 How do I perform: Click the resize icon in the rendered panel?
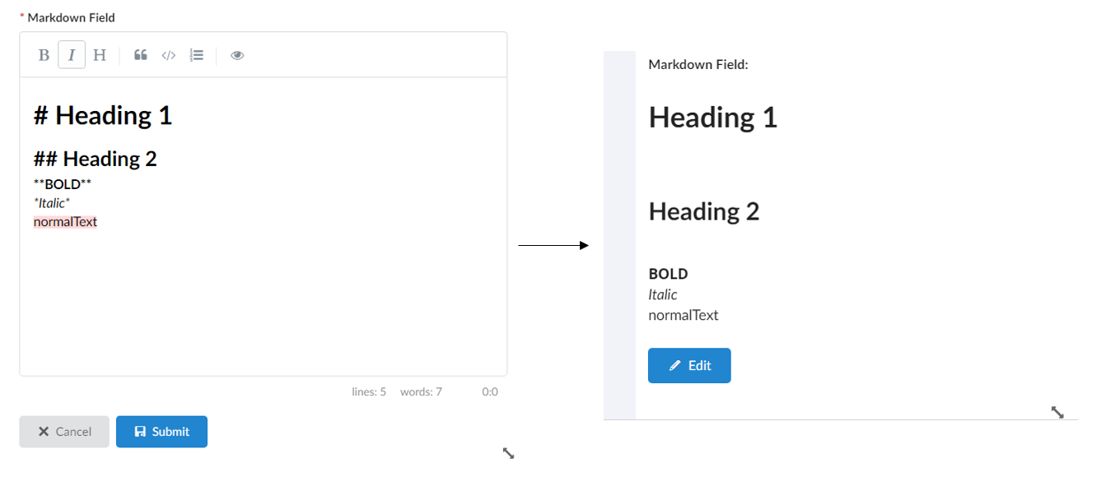(1057, 412)
